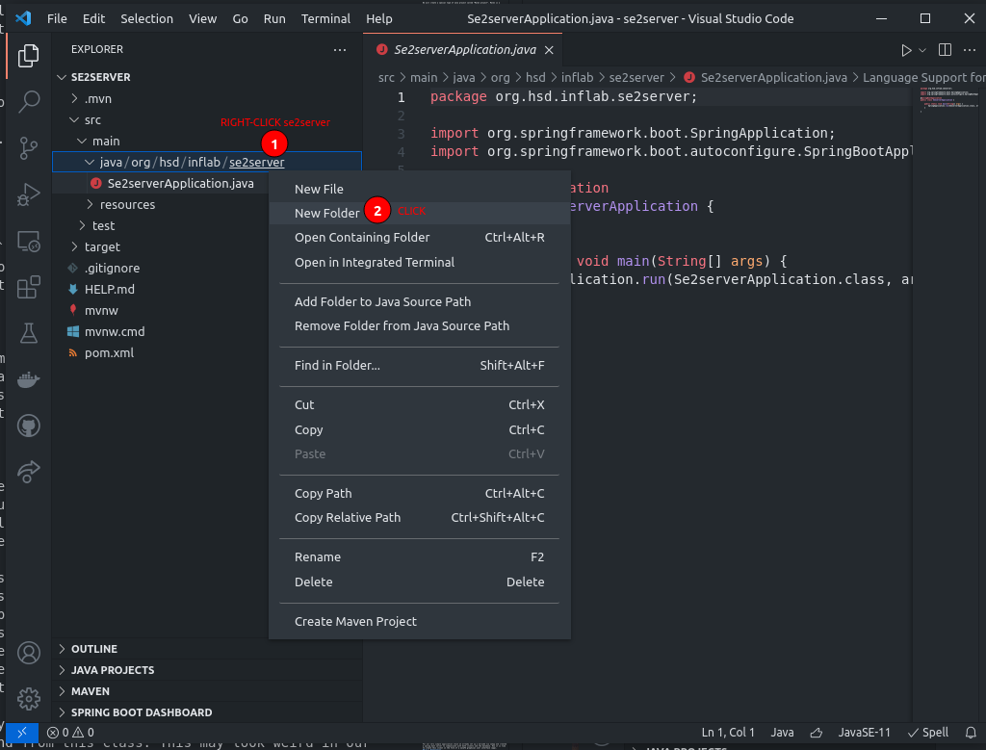The height and width of the screenshot is (750, 986).
Task: Click Java language mode in status bar
Action: point(782,733)
